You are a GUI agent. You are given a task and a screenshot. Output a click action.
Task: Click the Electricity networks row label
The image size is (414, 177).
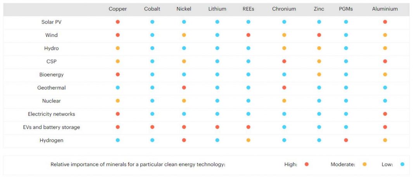52,114
